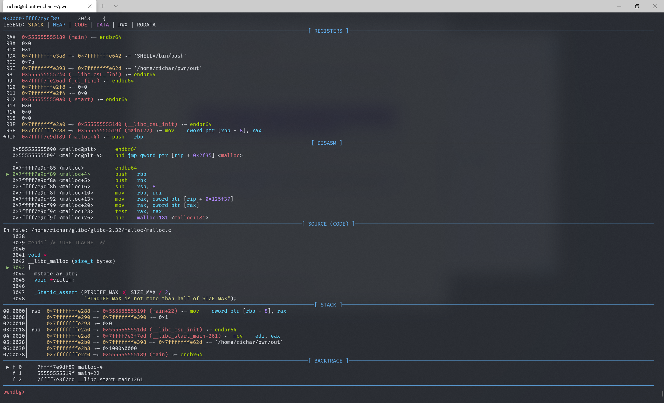Click the underlined RWX legend label

tap(123, 25)
